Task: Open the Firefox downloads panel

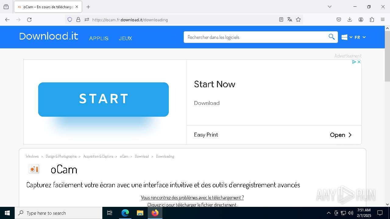Action: (x=350, y=20)
